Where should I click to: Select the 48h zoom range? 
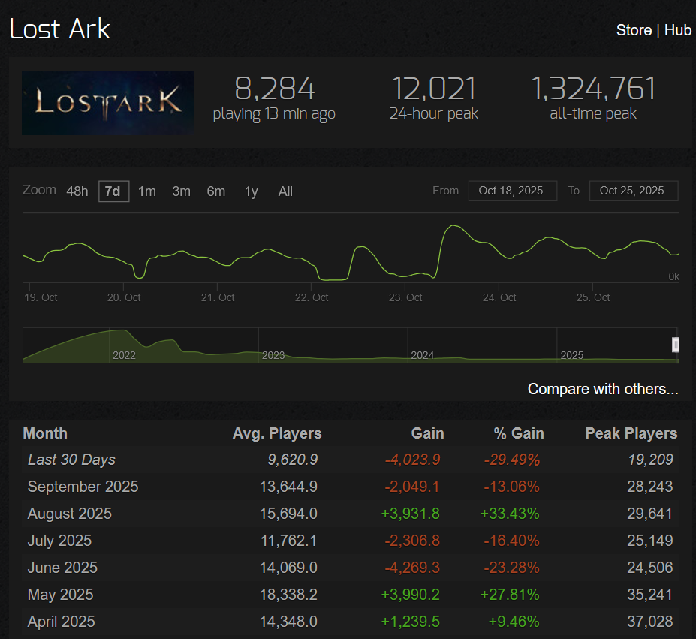(77, 191)
